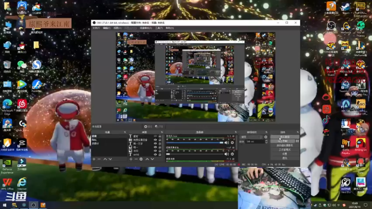Open GeForce Experience desktop icon
Image resolution: width=372 pixels, height=209 pixels.
(x=7, y=167)
